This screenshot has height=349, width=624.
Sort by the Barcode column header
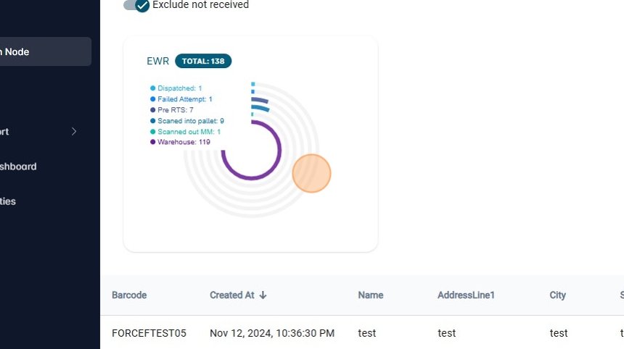pos(129,295)
